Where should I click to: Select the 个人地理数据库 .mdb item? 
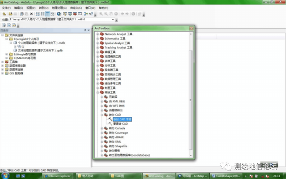42,43
